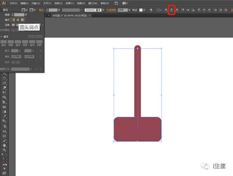
Task: Choose the miter join corner option
Action: [14, 25]
